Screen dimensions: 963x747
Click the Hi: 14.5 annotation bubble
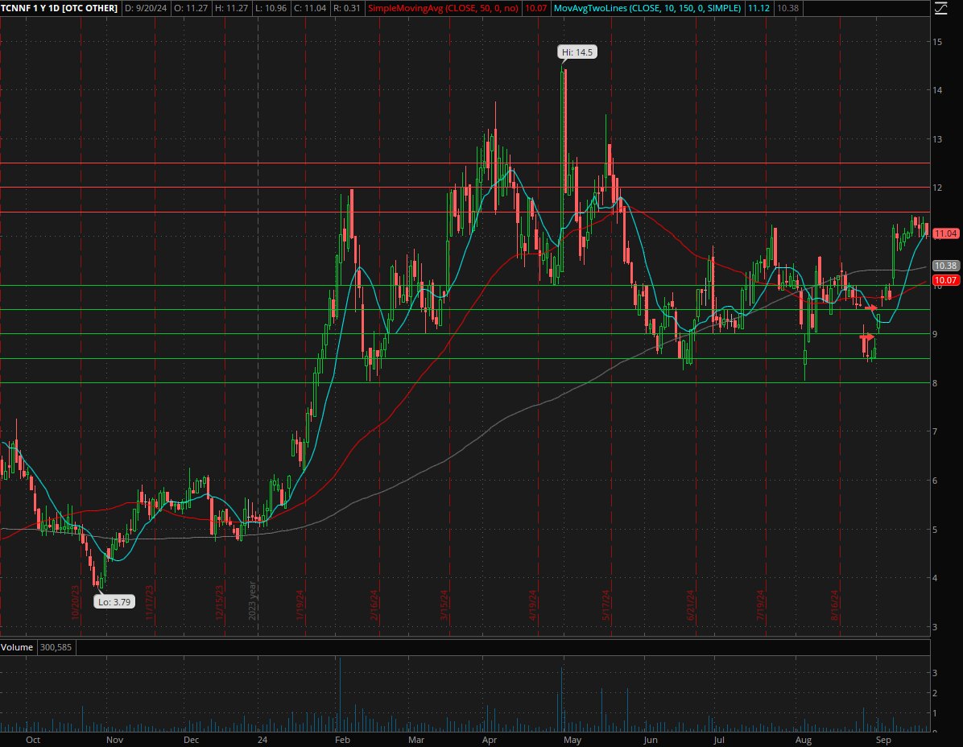[x=577, y=52]
